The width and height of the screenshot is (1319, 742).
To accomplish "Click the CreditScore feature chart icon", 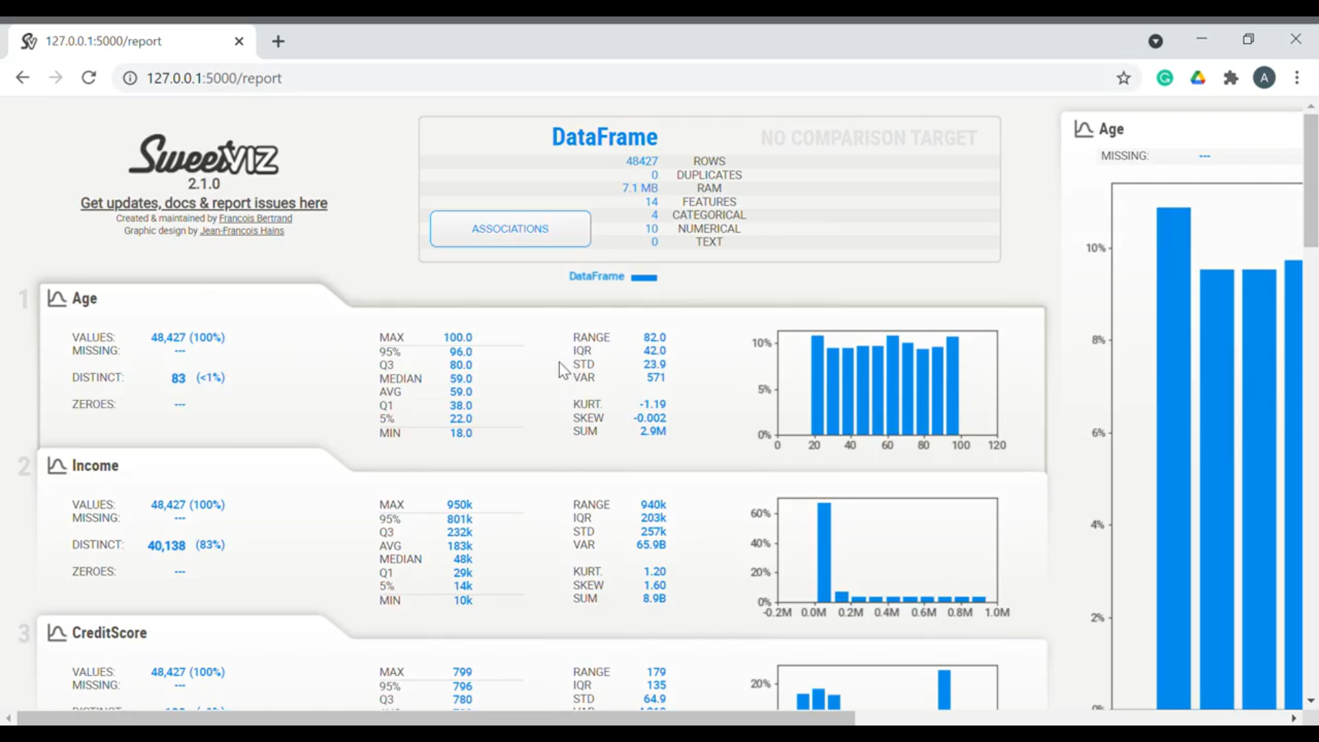I will [x=56, y=633].
